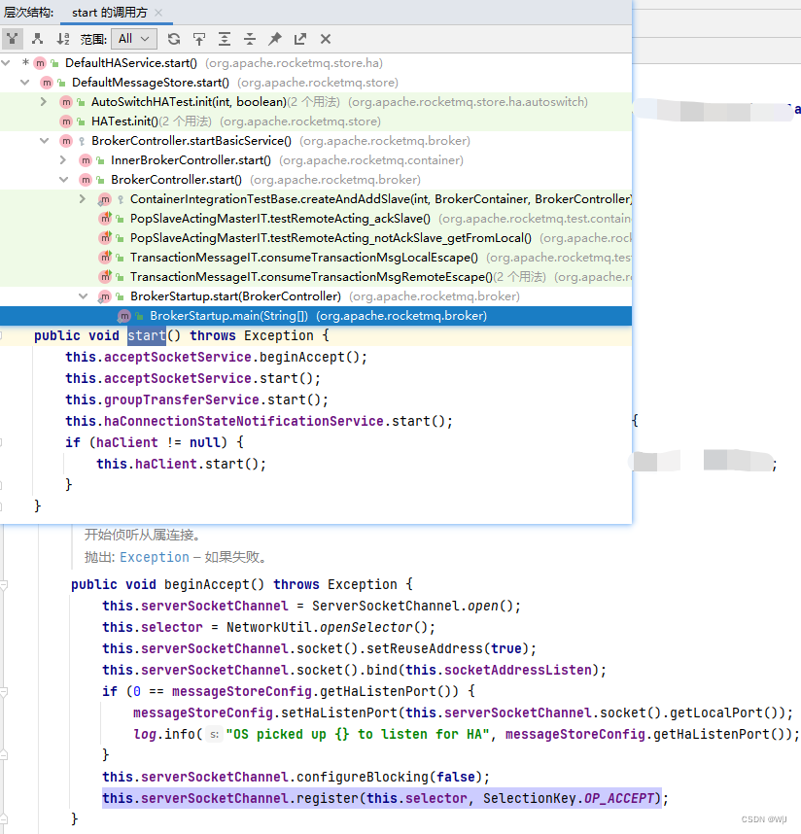The width and height of the screenshot is (801, 834).
Task: Select InnerBrokerController.start() row
Action: tap(316, 160)
